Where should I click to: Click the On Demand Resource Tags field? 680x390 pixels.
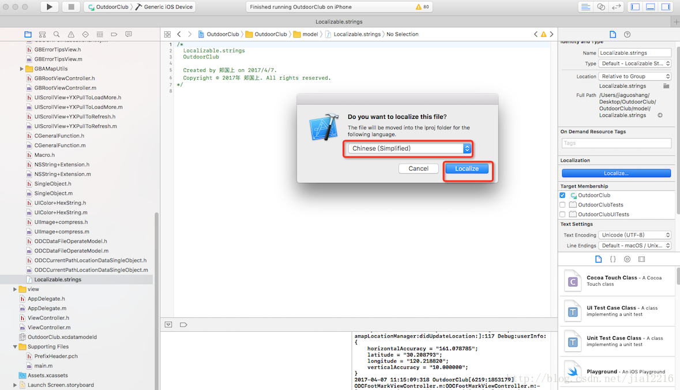pos(616,143)
